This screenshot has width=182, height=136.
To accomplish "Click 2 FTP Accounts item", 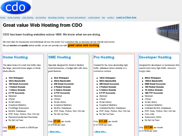I will pos(16,93).
